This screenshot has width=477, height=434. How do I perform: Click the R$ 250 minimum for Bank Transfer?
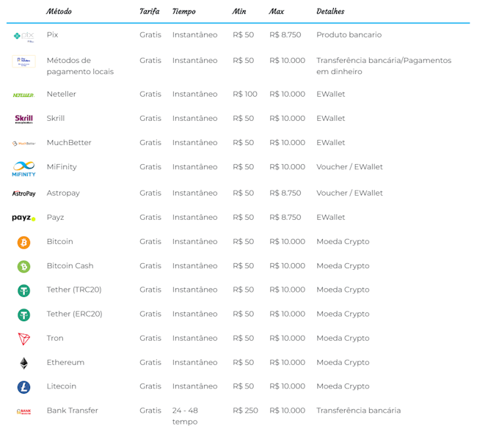click(x=245, y=411)
